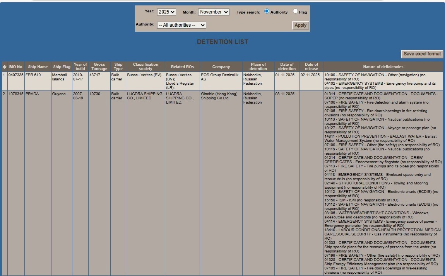Screen dimensions: 445x276
Task: Click Save excel format button
Action: [422, 54]
